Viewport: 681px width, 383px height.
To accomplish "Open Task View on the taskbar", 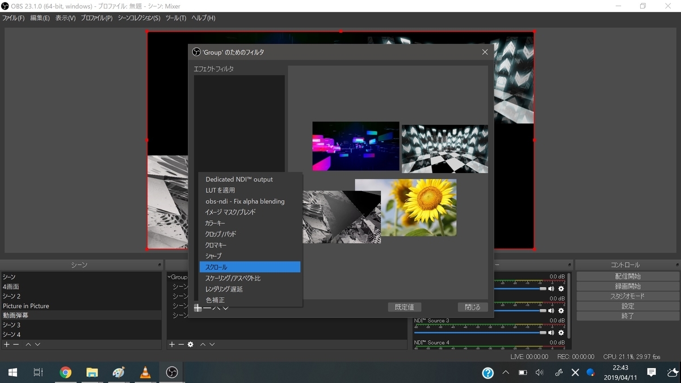I will tap(39, 372).
